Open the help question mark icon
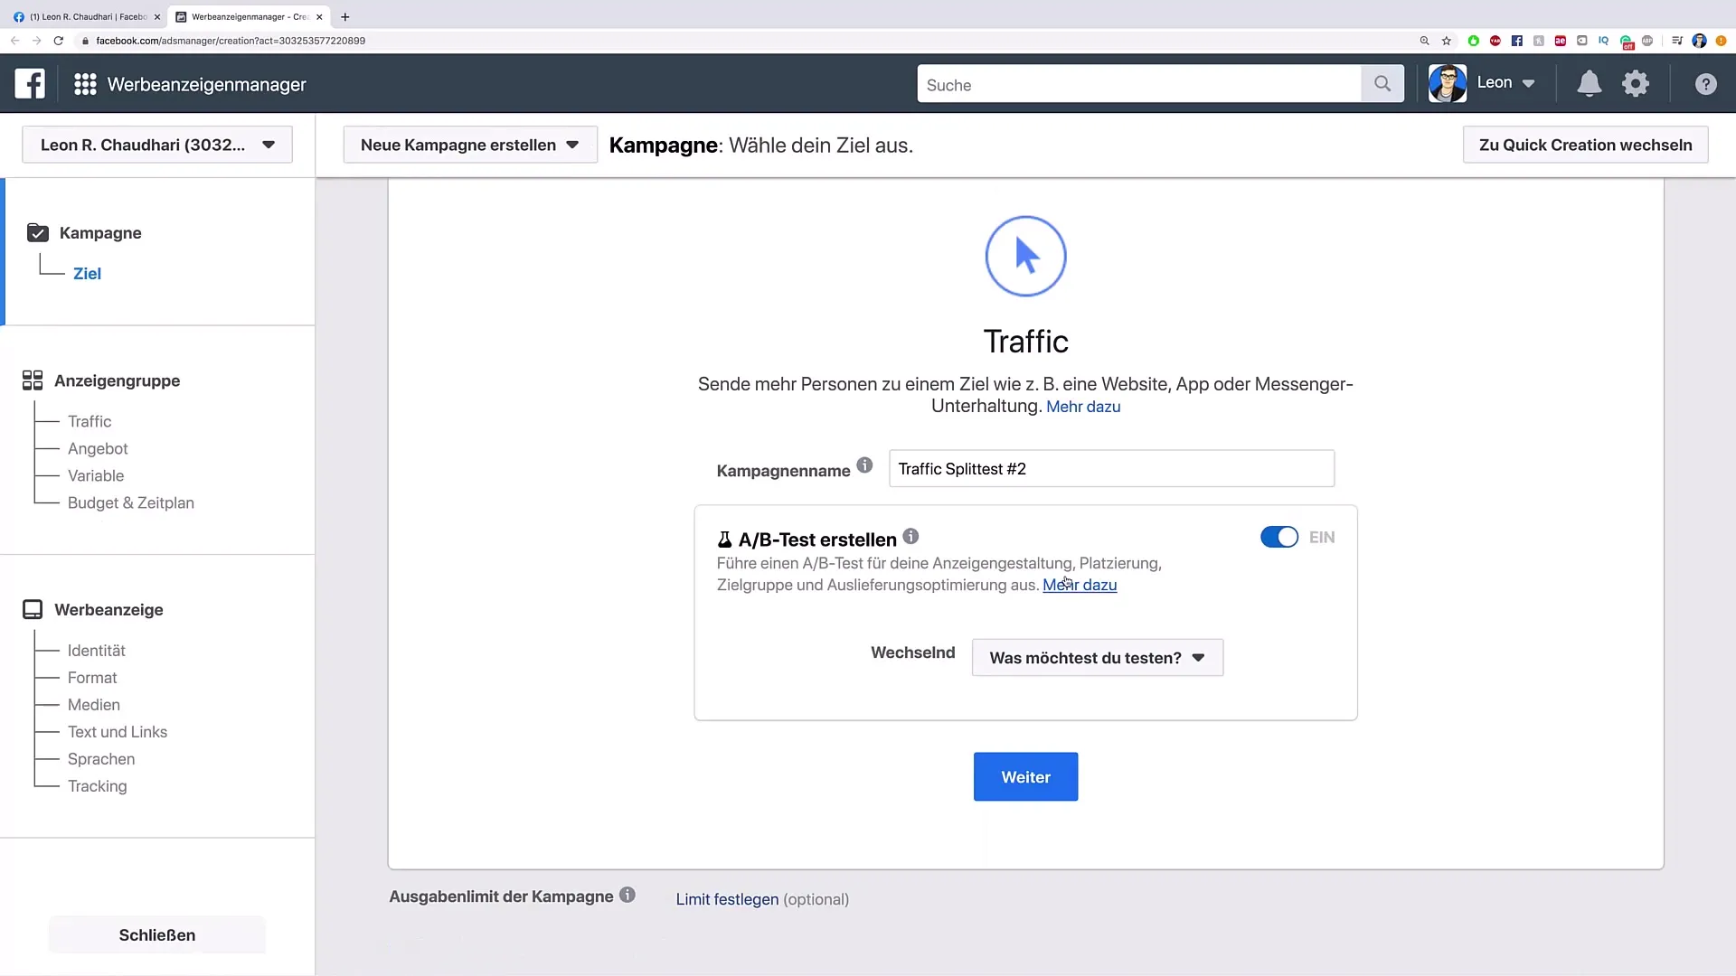 point(1705,84)
